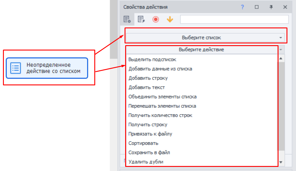Click the orange down arrow toolbar icon
This screenshot has height=171, width=296.
tap(170, 19)
